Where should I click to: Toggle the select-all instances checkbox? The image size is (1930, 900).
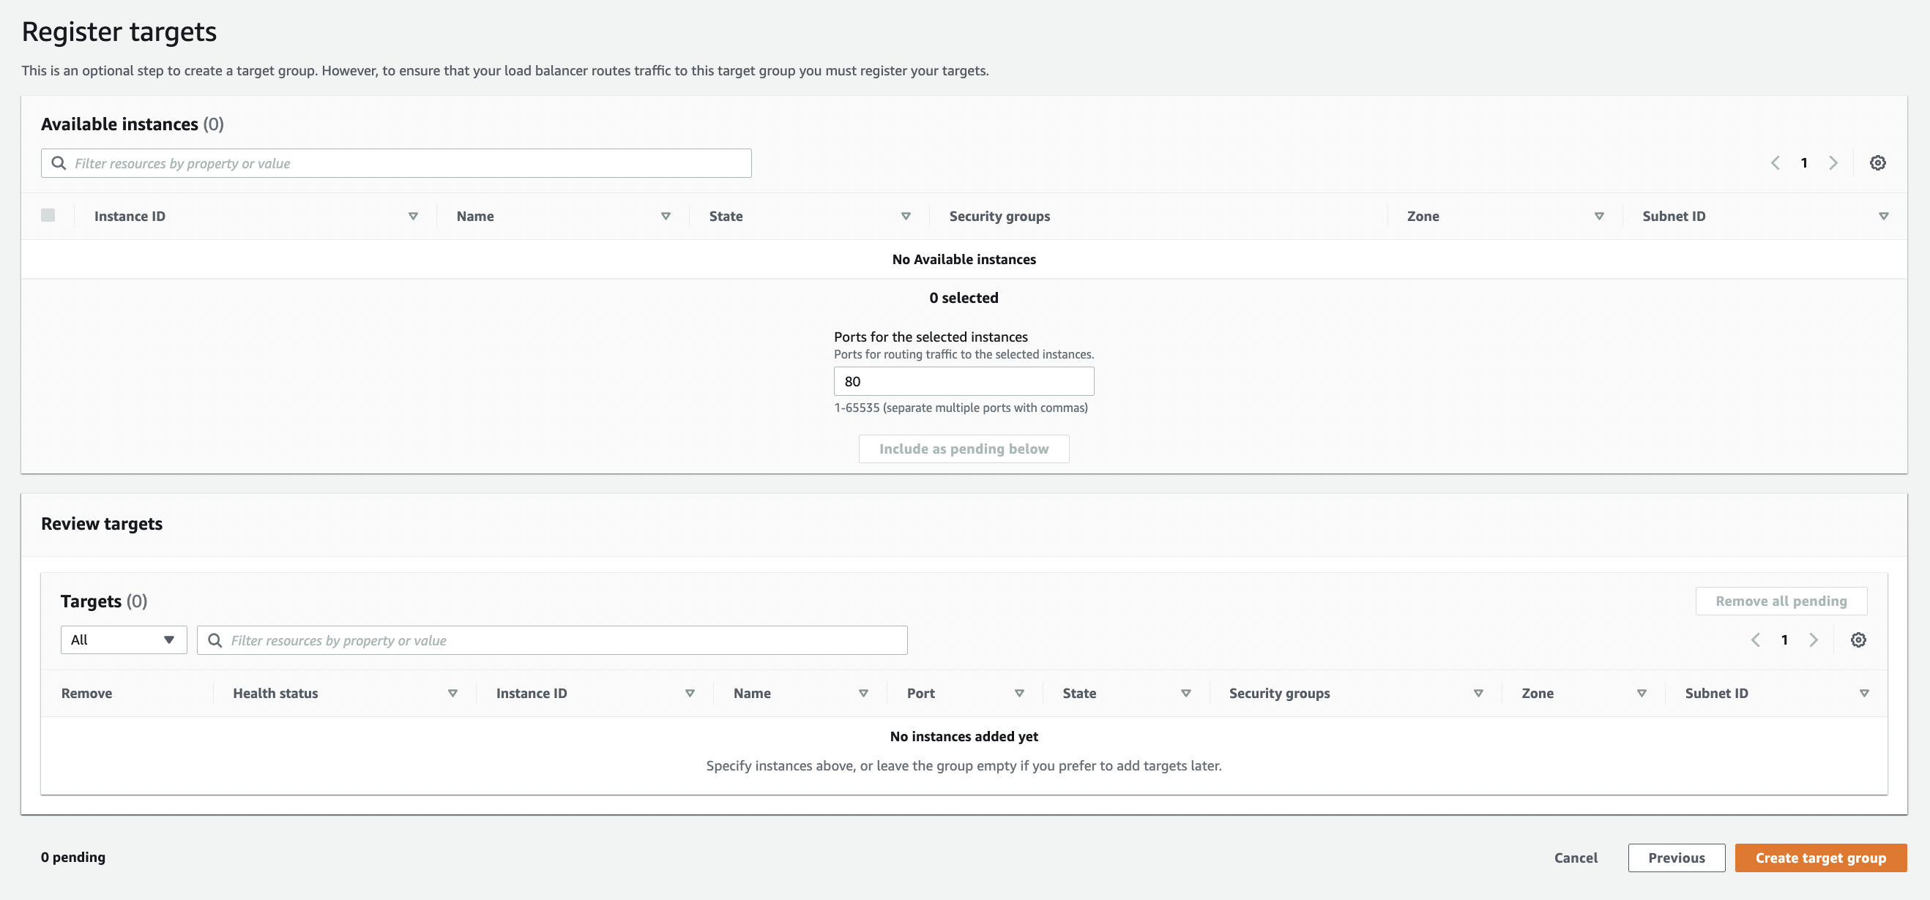tap(48, 216)
